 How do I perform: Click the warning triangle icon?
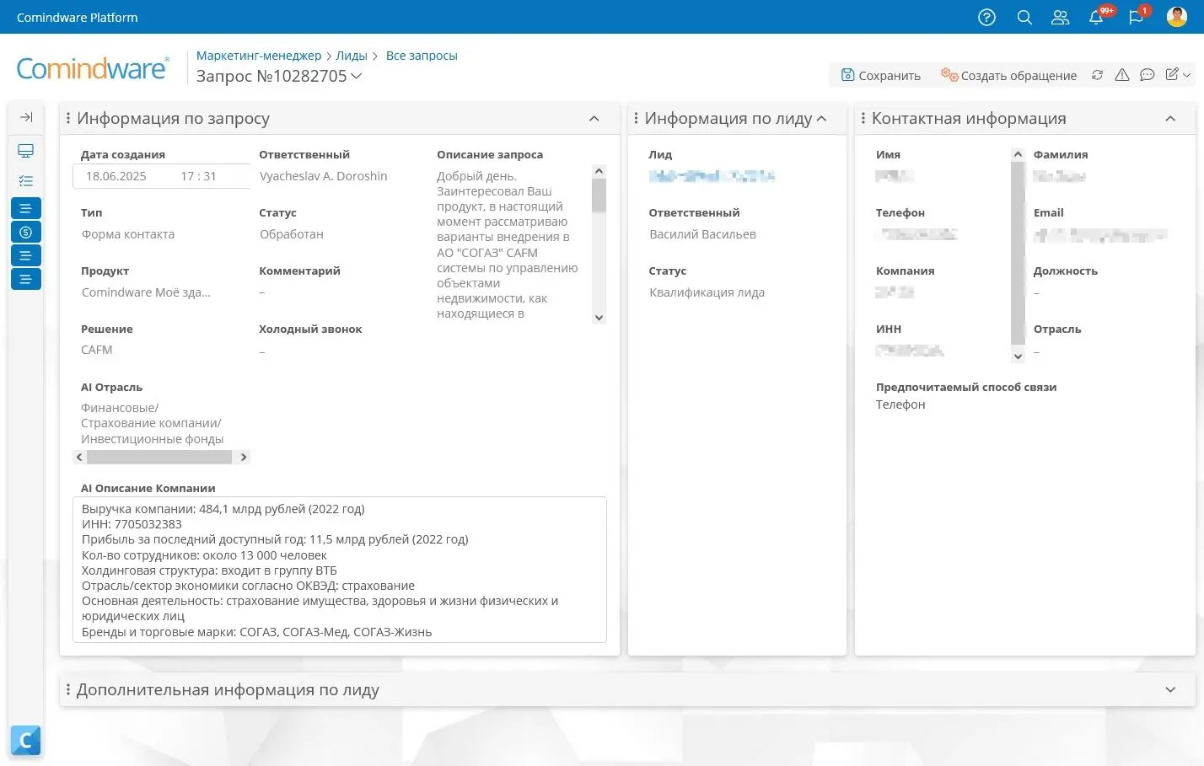[1121, 75]
